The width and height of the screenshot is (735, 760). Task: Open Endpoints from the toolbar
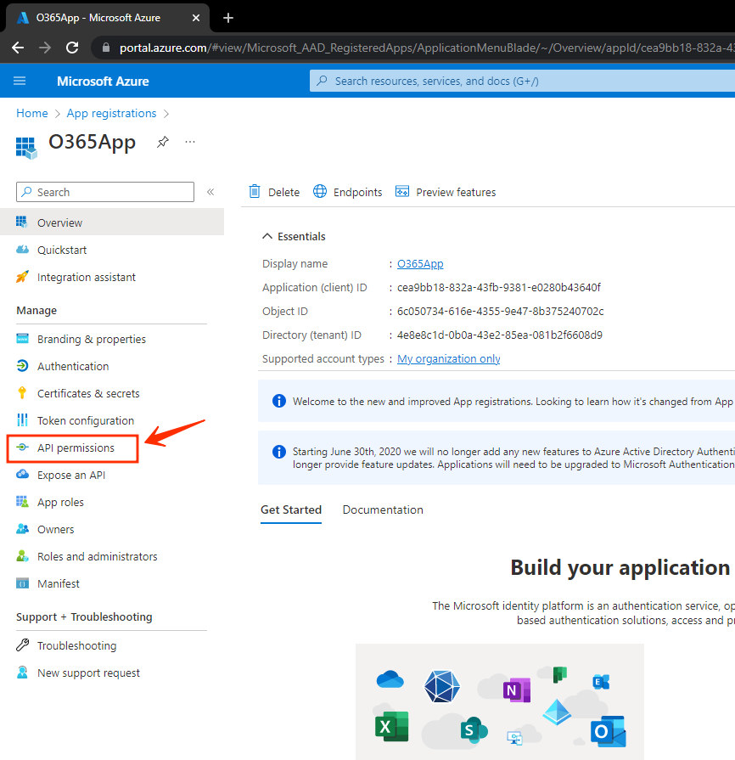348,192
